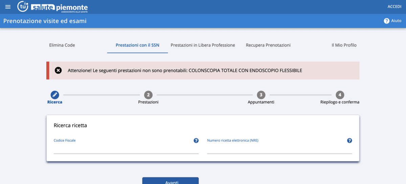The width and height of the screenshot is (406, 184).
Task: Click the ACCEDI login link
Action: click(x=394, y=7)
